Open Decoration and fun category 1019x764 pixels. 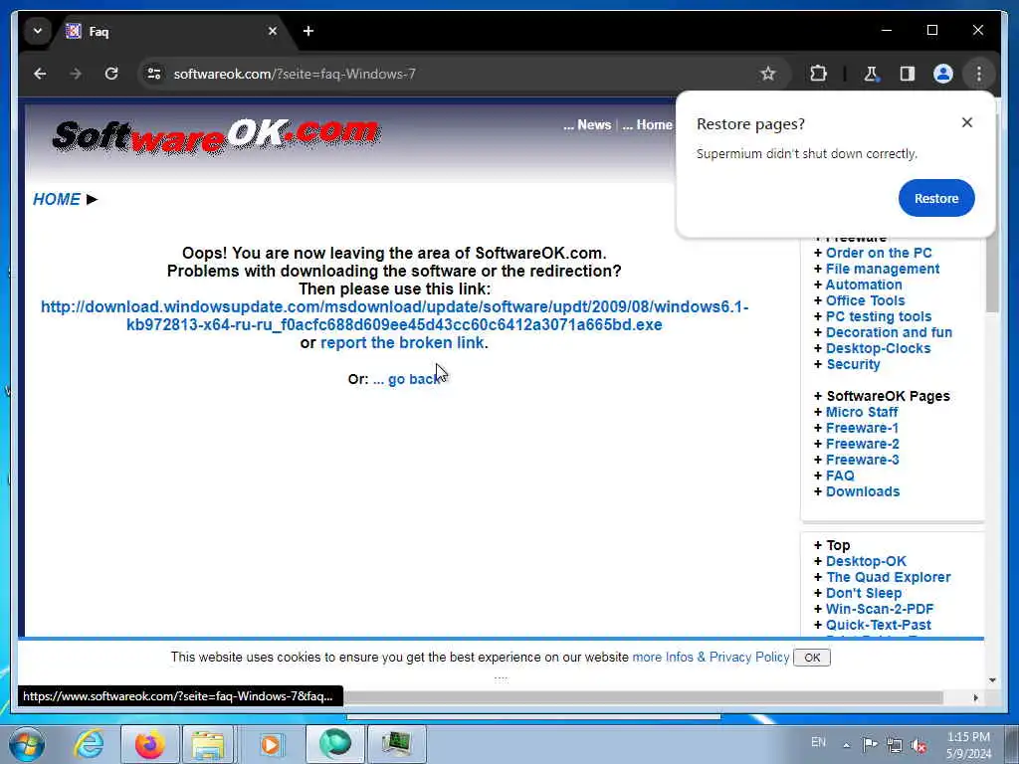pos(889,332)
